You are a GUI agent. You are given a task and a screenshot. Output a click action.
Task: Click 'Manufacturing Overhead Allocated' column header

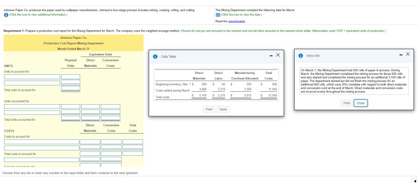[245, 75]
